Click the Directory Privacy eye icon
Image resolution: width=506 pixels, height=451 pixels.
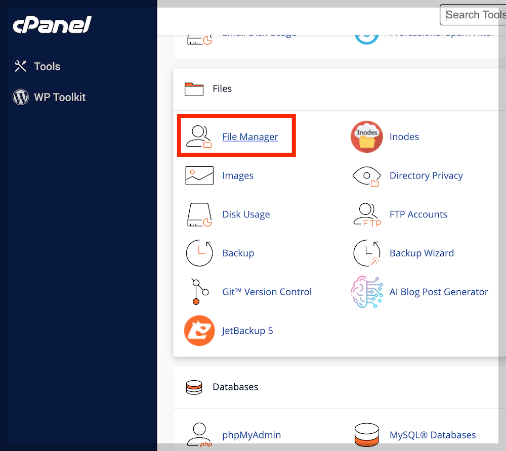366,176
